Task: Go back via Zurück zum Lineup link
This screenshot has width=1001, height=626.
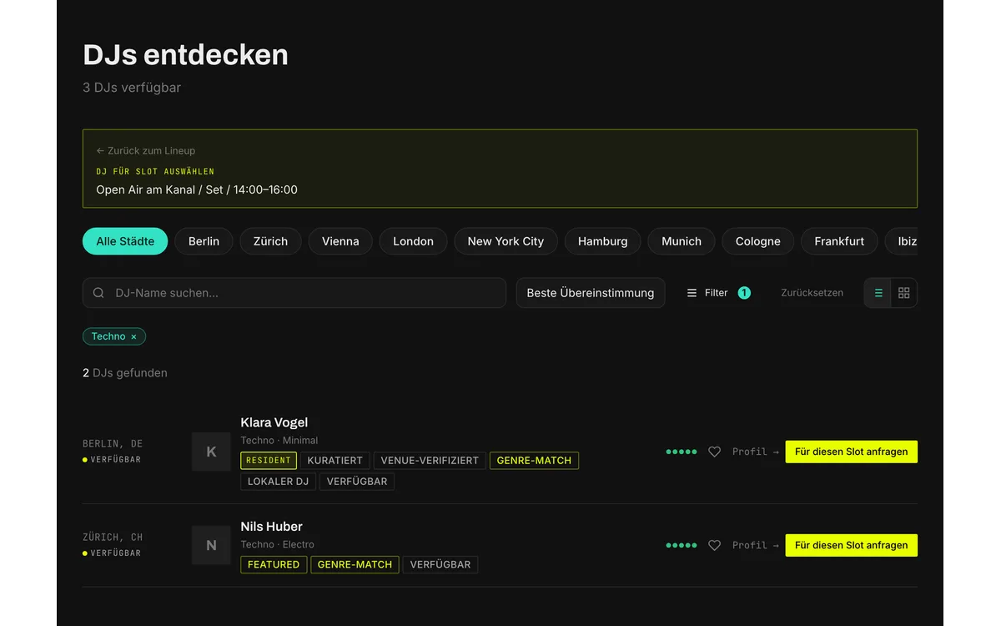Action: pos(146,151)
